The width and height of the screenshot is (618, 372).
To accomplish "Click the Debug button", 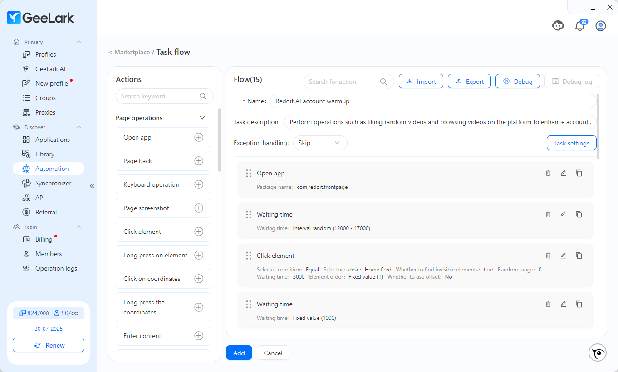I will [518, 81].
